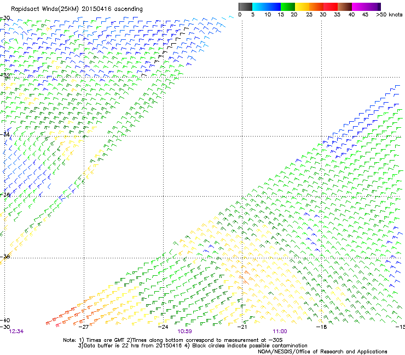Click the -18 longitude axis label
405x355 pixels.
pos(322,327)
